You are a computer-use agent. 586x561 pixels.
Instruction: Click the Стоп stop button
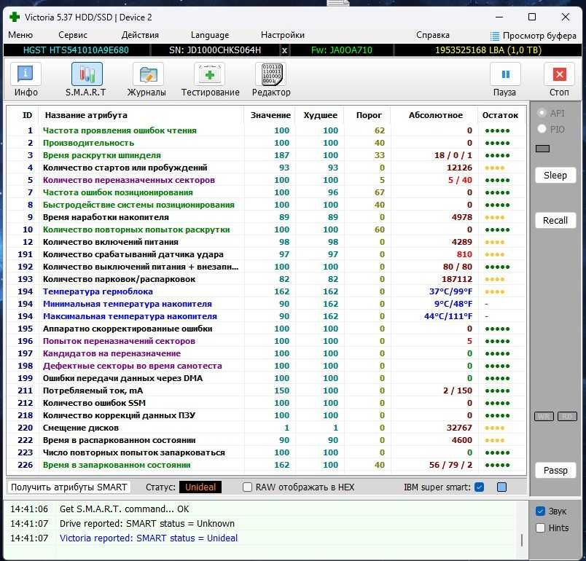(x=559, y=74)
